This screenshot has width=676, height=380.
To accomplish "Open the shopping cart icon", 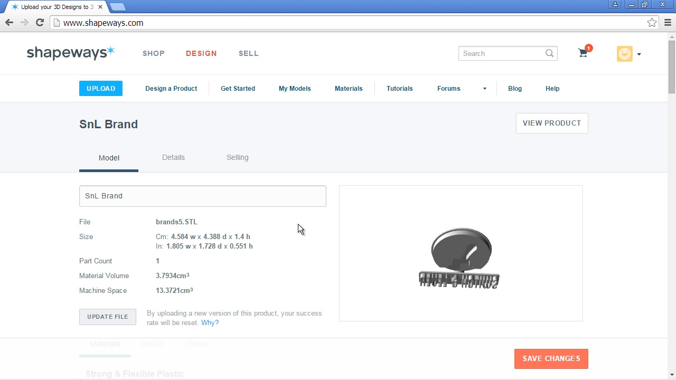I will click(x=584, y=52).
